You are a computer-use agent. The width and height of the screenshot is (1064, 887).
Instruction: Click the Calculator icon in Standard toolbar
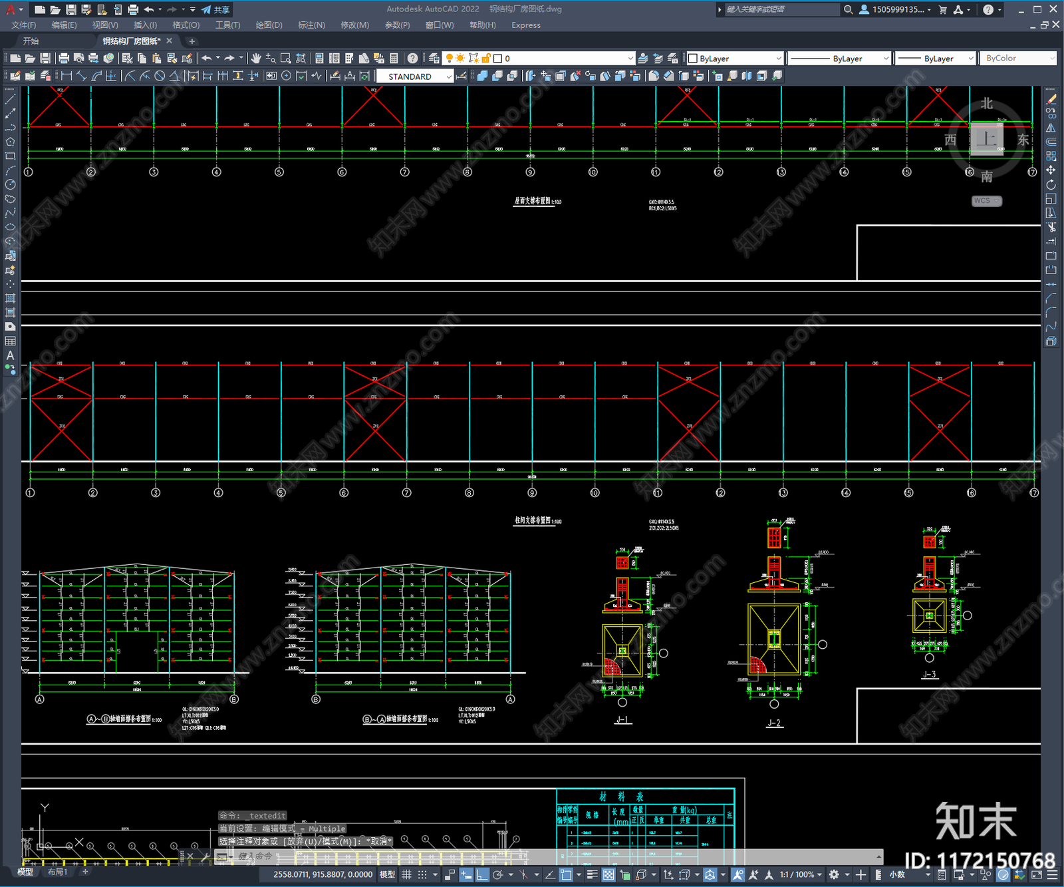pyautogui.click(x=394, y=59)
